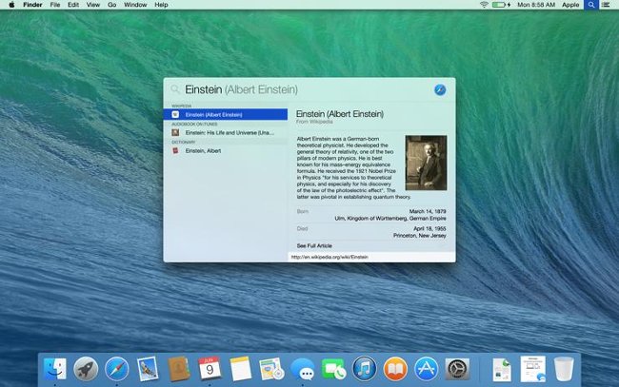The image size is (619, 387).
Task: Click Albert Einstein photo thumbnail
Action: point(426,163)
